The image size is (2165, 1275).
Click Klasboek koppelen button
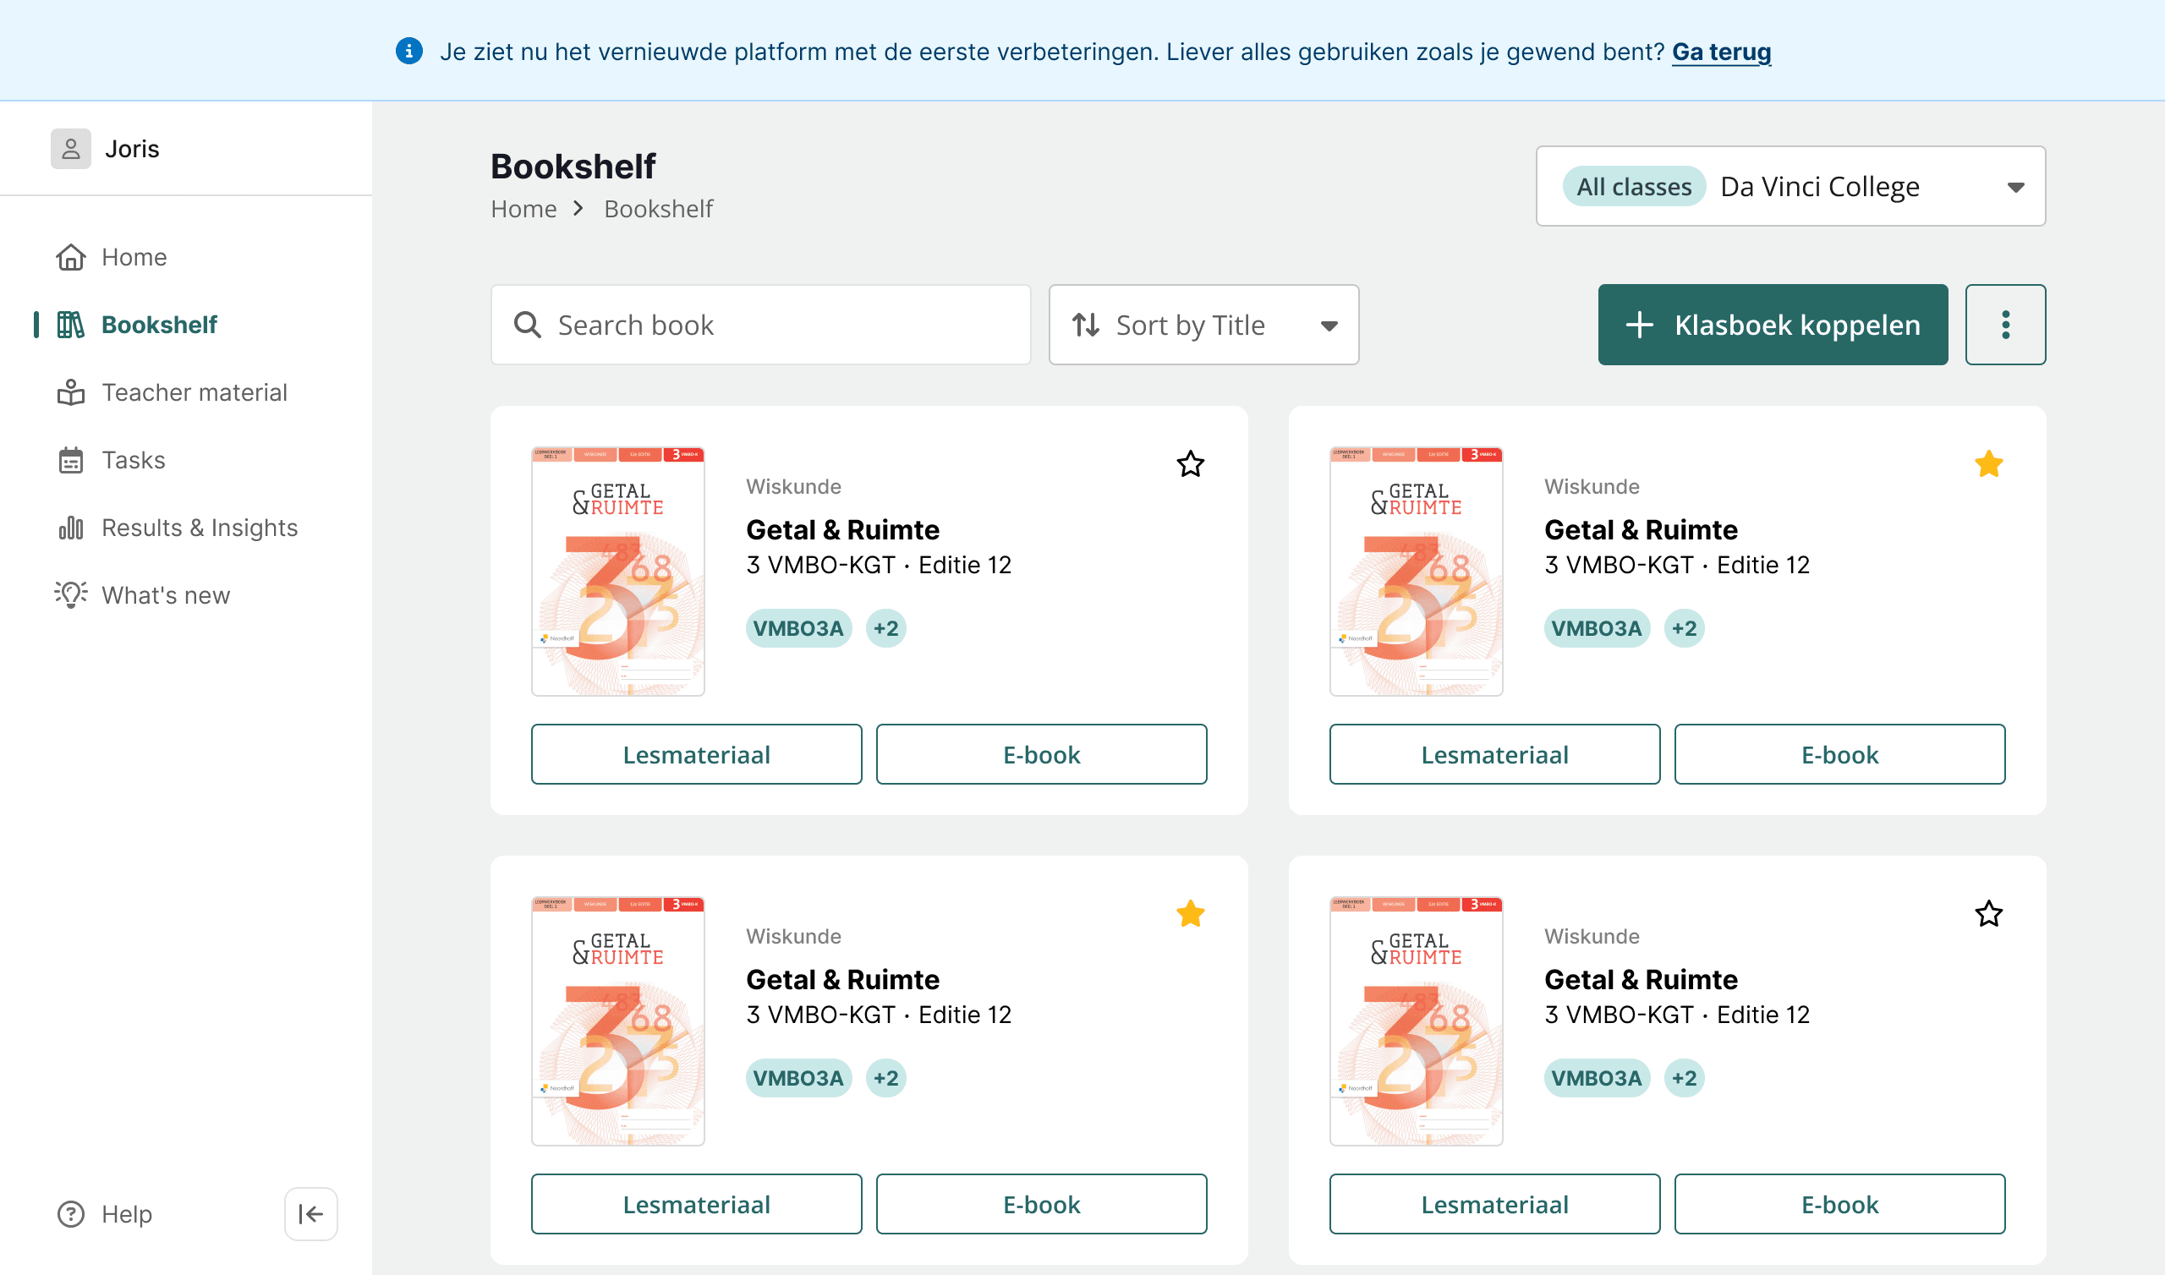[x=1773, y=325]
